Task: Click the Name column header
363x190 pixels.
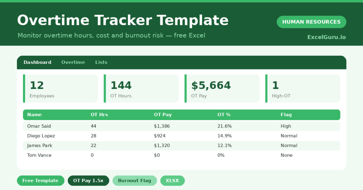Action: click(34, 114)
